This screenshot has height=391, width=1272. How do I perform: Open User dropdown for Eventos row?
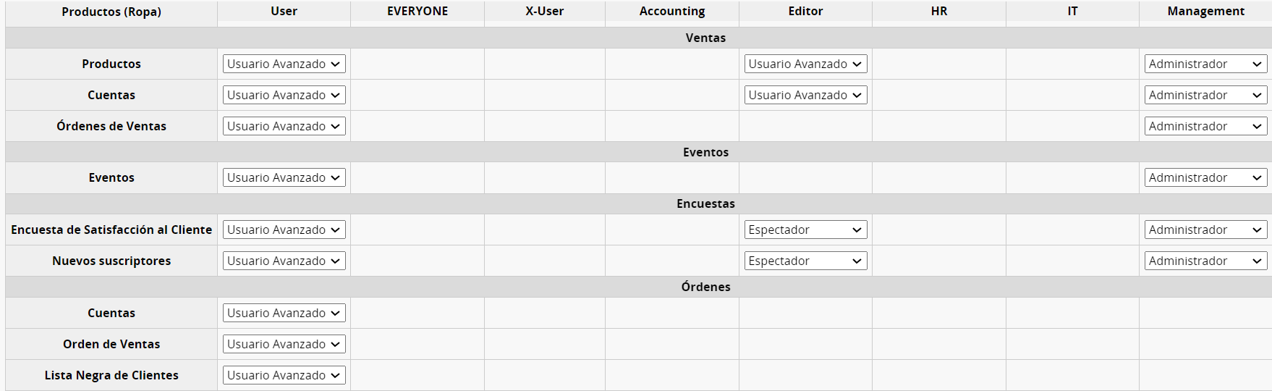[x=284, y=177]
